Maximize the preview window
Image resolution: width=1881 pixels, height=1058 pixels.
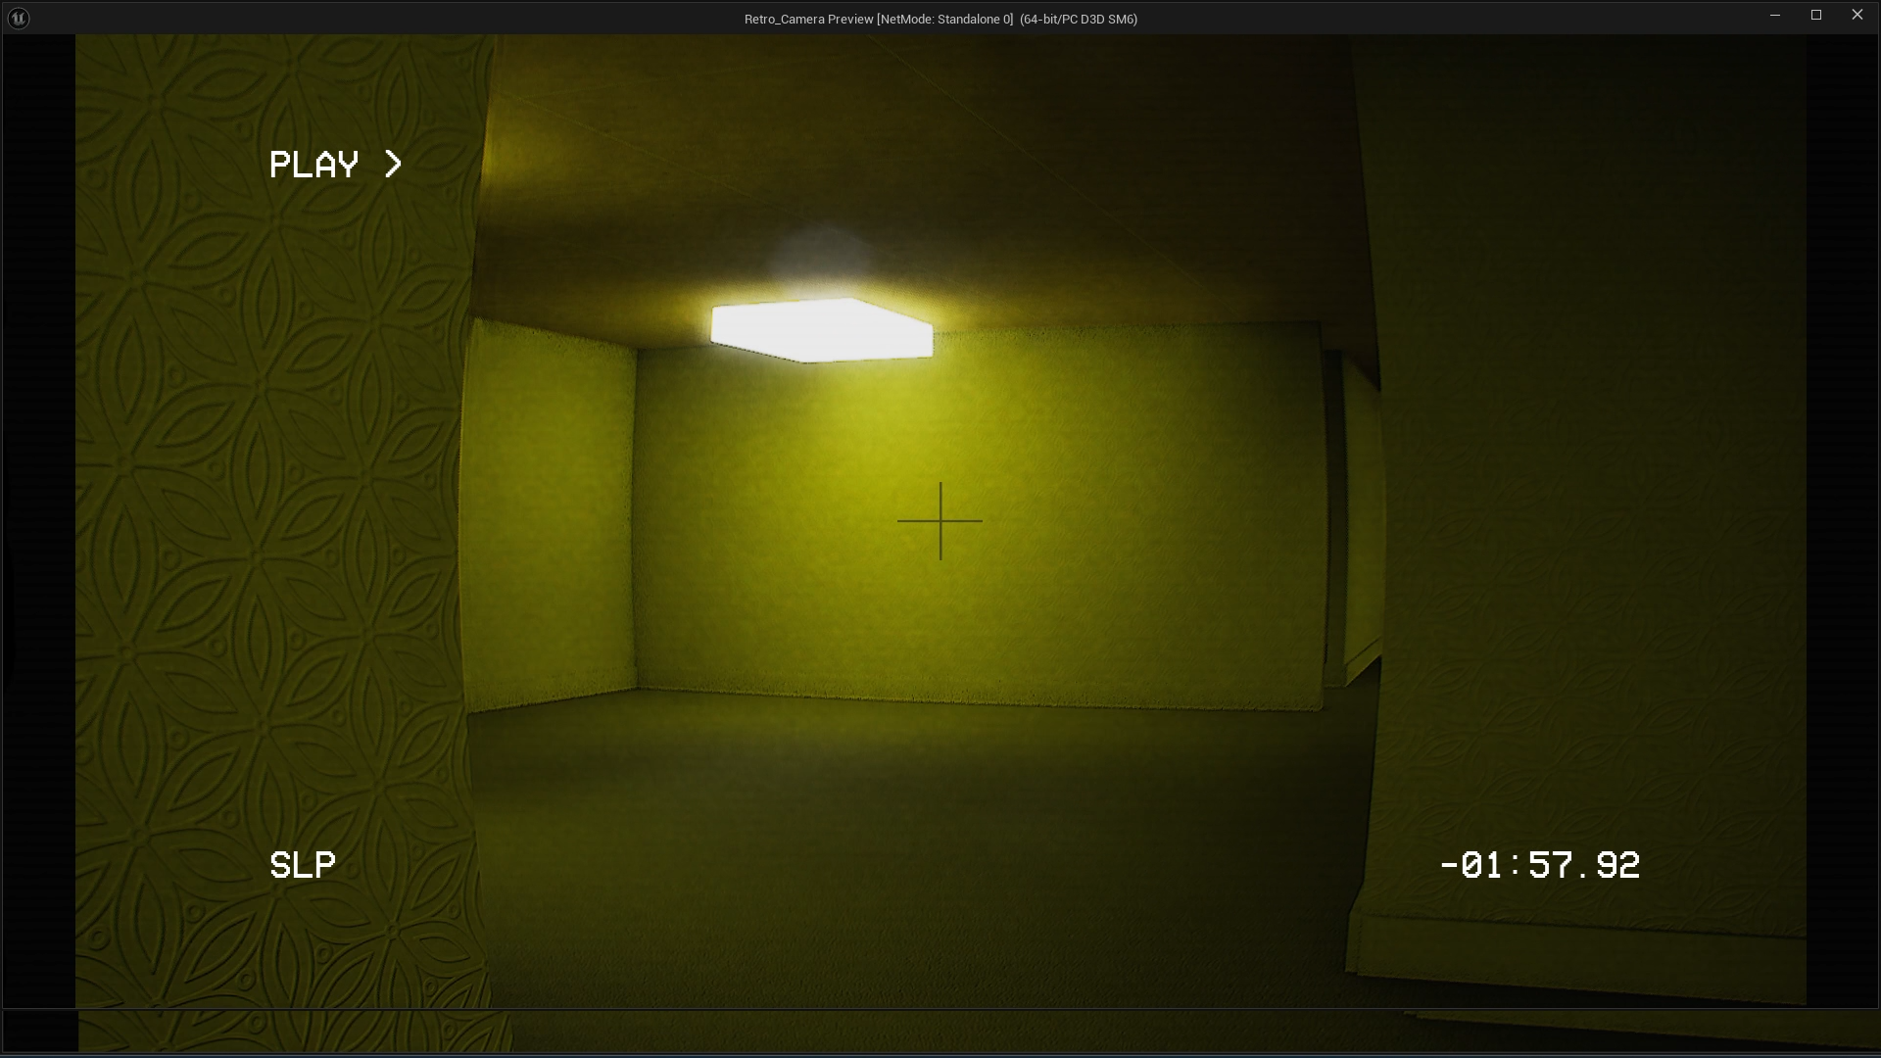(x=1815, y=16)
